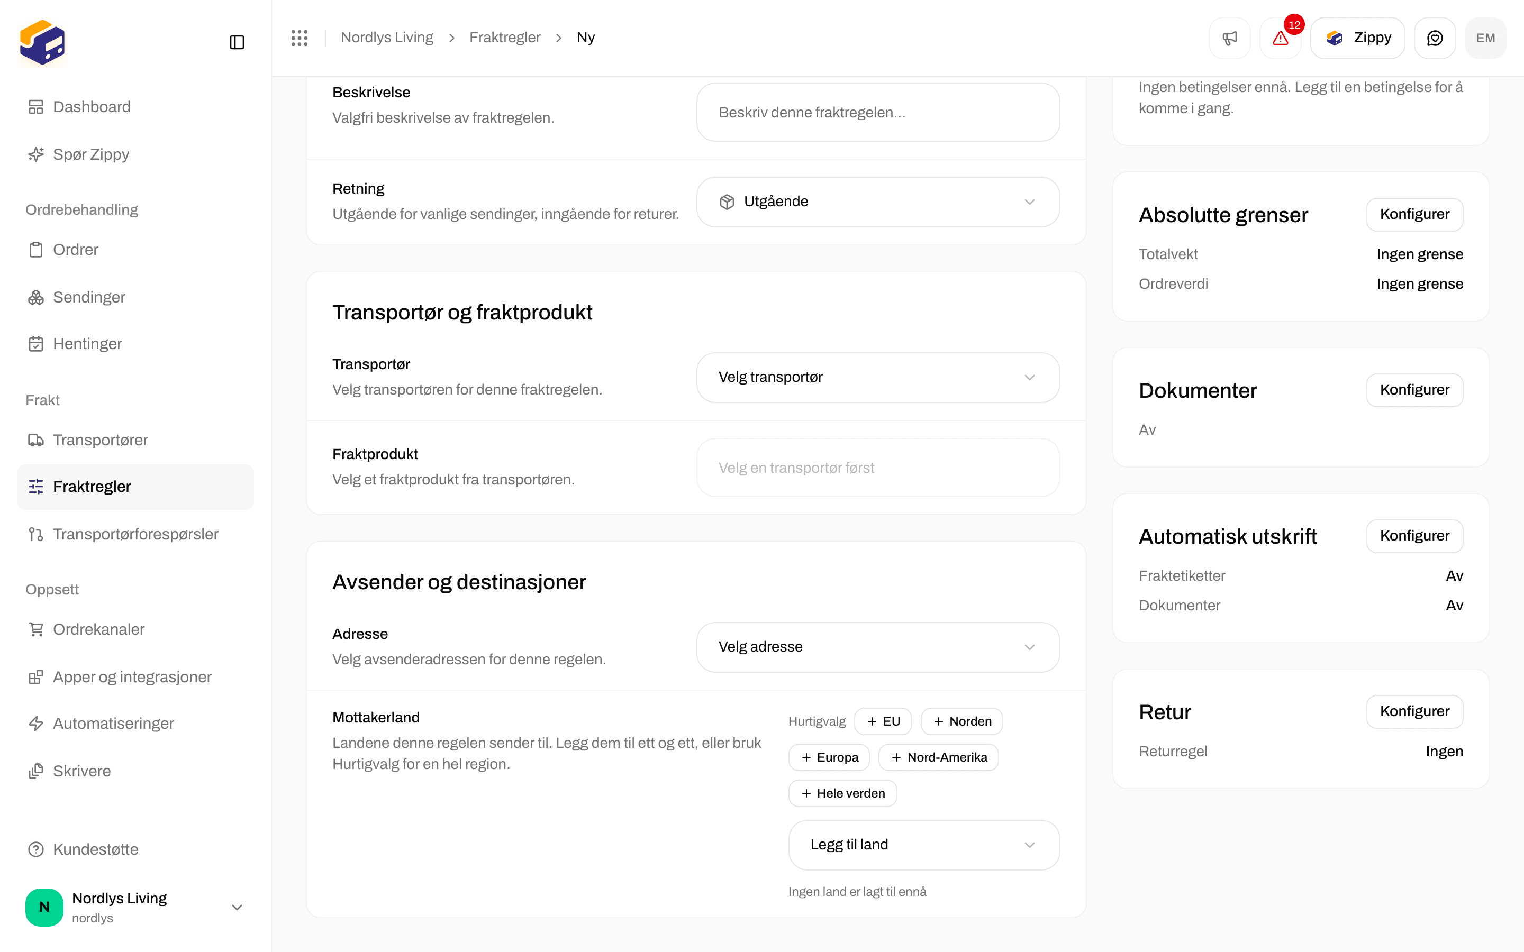Add Europa quick select countries
This screenshot has height=952, width=1524.
829,757
